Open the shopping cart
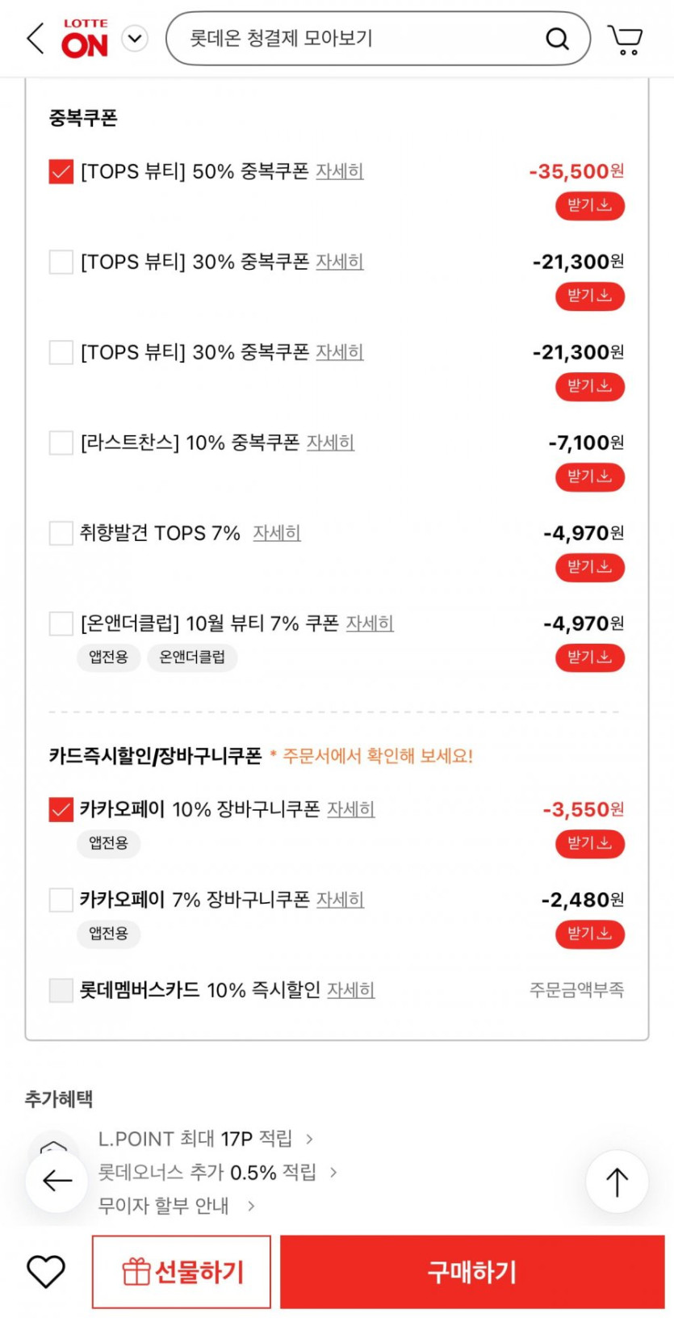 [625, 39]
